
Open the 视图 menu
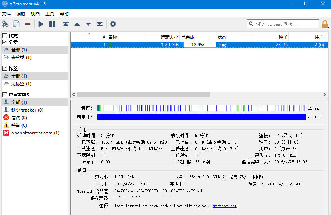(35, 14)
